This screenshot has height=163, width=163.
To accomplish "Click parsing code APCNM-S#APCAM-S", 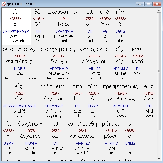I will [x=19, y=106].
